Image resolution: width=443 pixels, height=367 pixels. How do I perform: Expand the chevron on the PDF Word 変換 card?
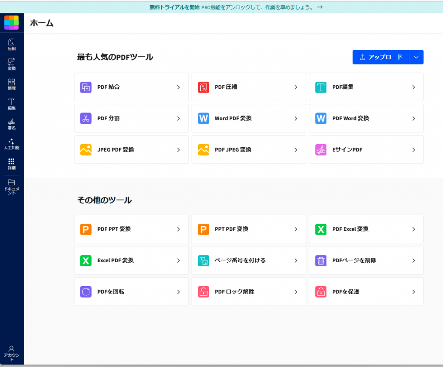[413, 118]
